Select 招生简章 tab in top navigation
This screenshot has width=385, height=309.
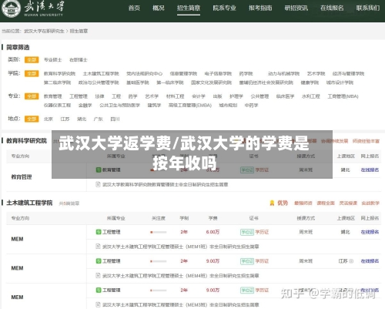[x=189, y=8]
